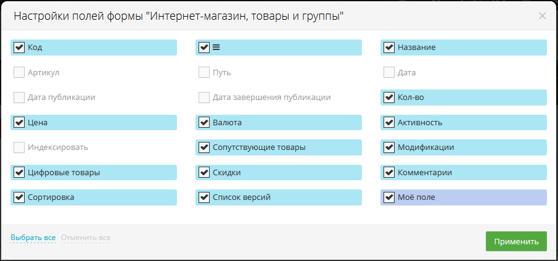Disable the Цена field checkbox
Image resolution: width=558 pixels, height=261 pixels.
coord(19,123)
